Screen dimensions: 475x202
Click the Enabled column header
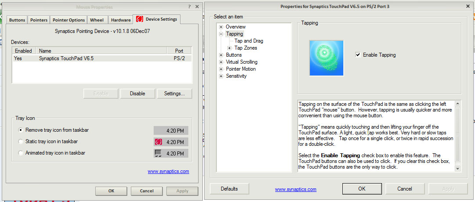[x=24, y=51]
